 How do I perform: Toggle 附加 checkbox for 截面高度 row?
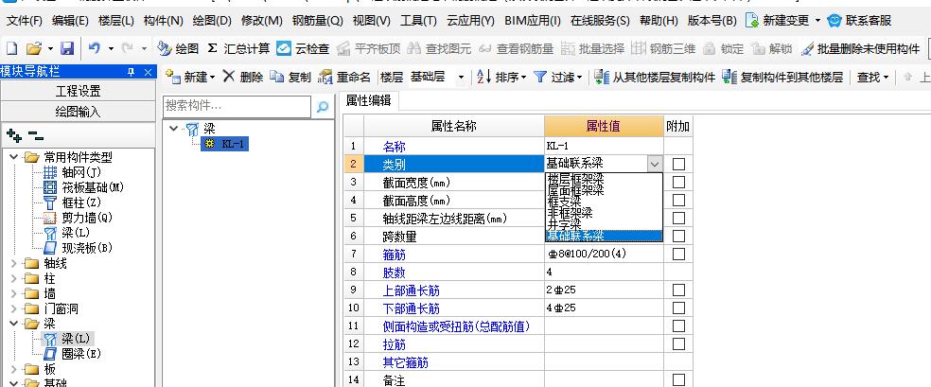click(x=678, y=200)
